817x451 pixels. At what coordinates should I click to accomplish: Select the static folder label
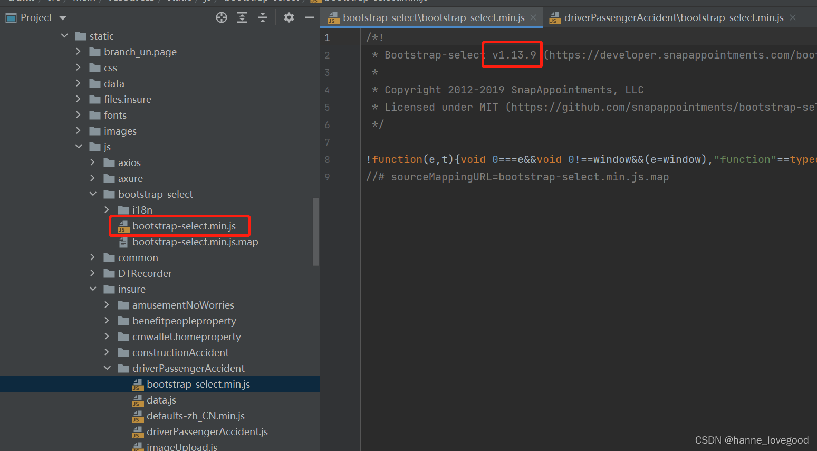pyautogui.click(x=102, y=36)
